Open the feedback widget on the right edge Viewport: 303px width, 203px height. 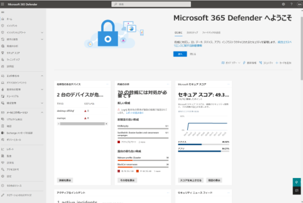296,191
